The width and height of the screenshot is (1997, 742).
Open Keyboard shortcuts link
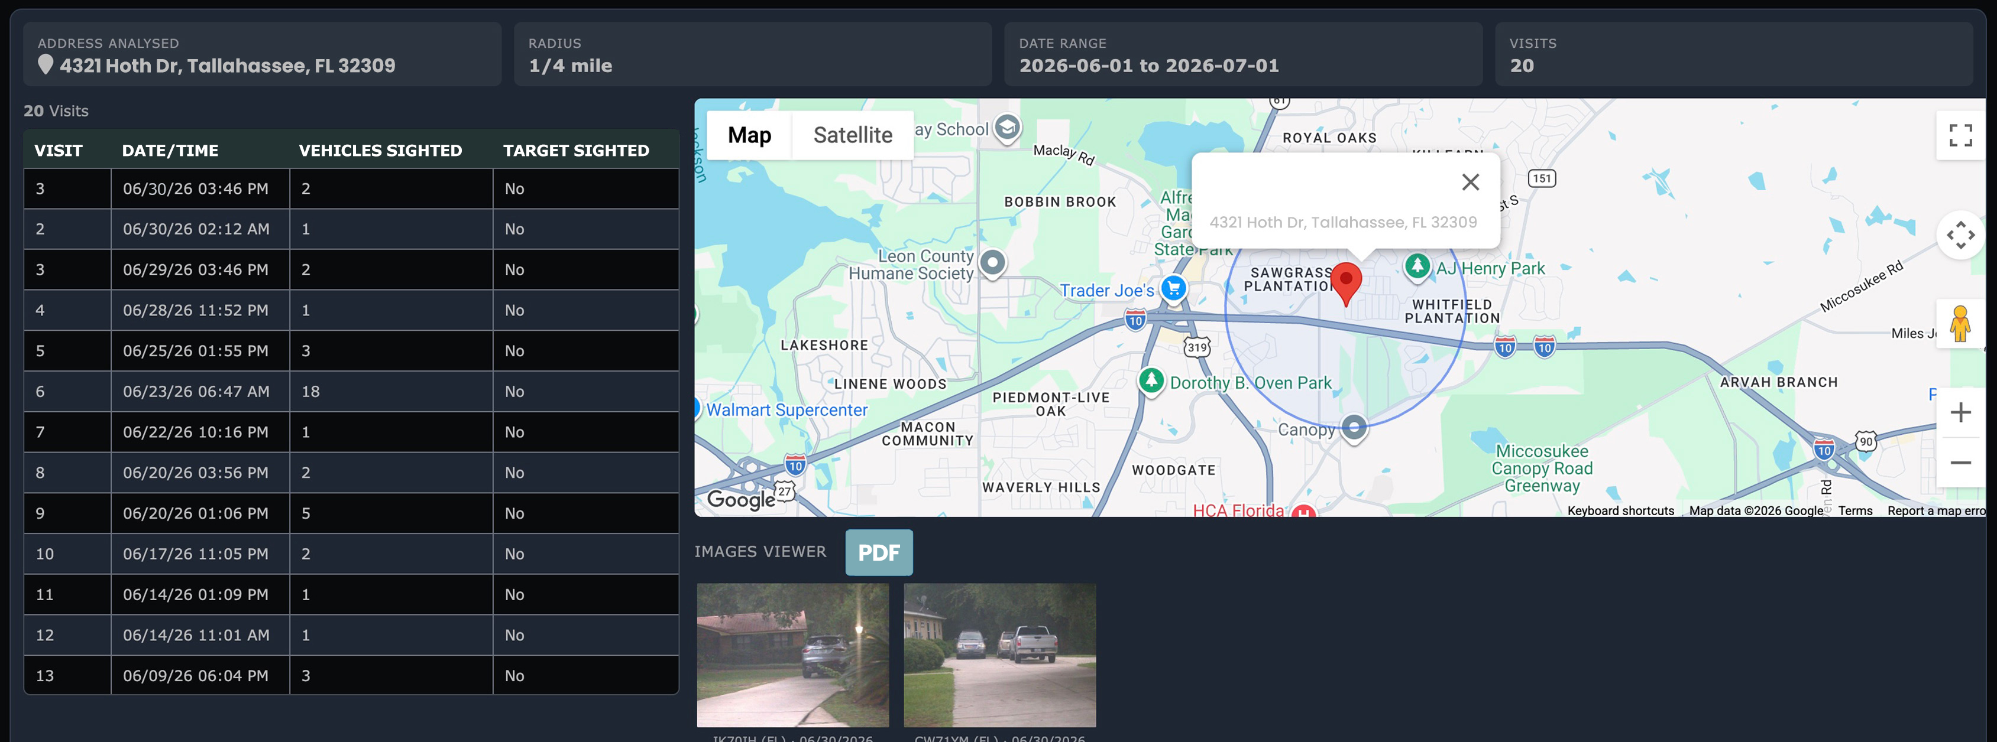[1620, 510]
